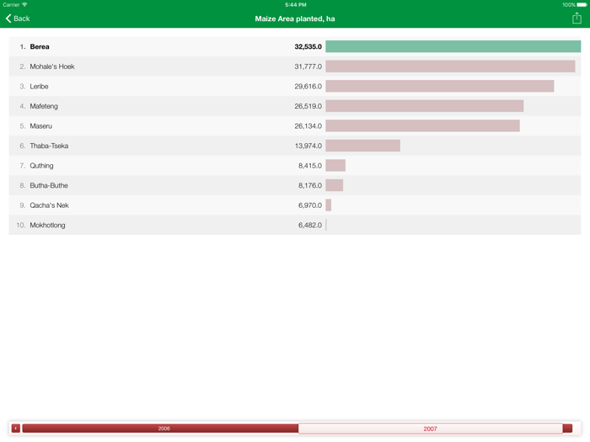Click the green Berea bar
The width and height of the screenshot is (590, 442).
[453, 46]
